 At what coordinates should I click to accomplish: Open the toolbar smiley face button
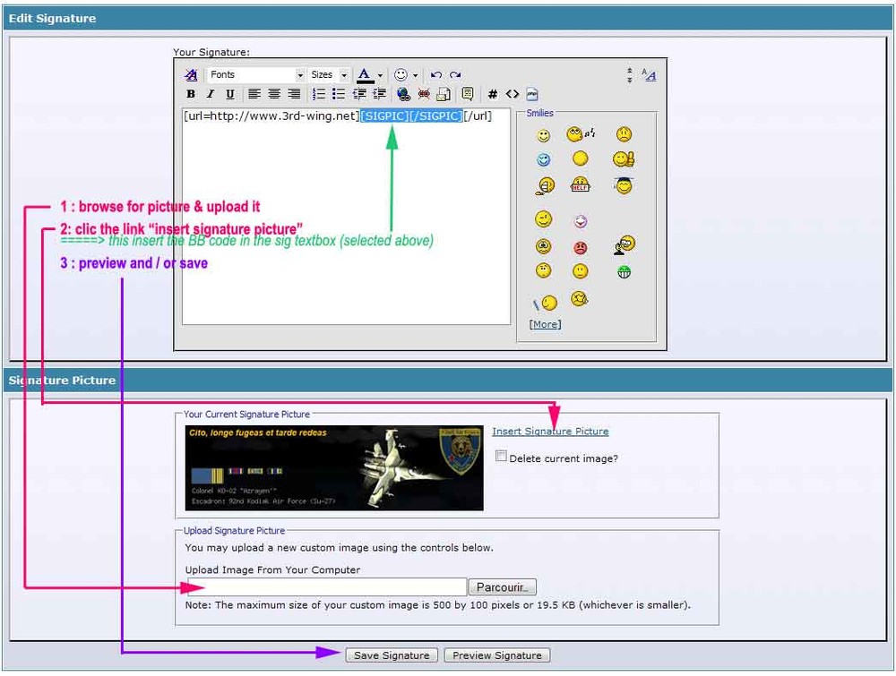(x=401, y=75)
